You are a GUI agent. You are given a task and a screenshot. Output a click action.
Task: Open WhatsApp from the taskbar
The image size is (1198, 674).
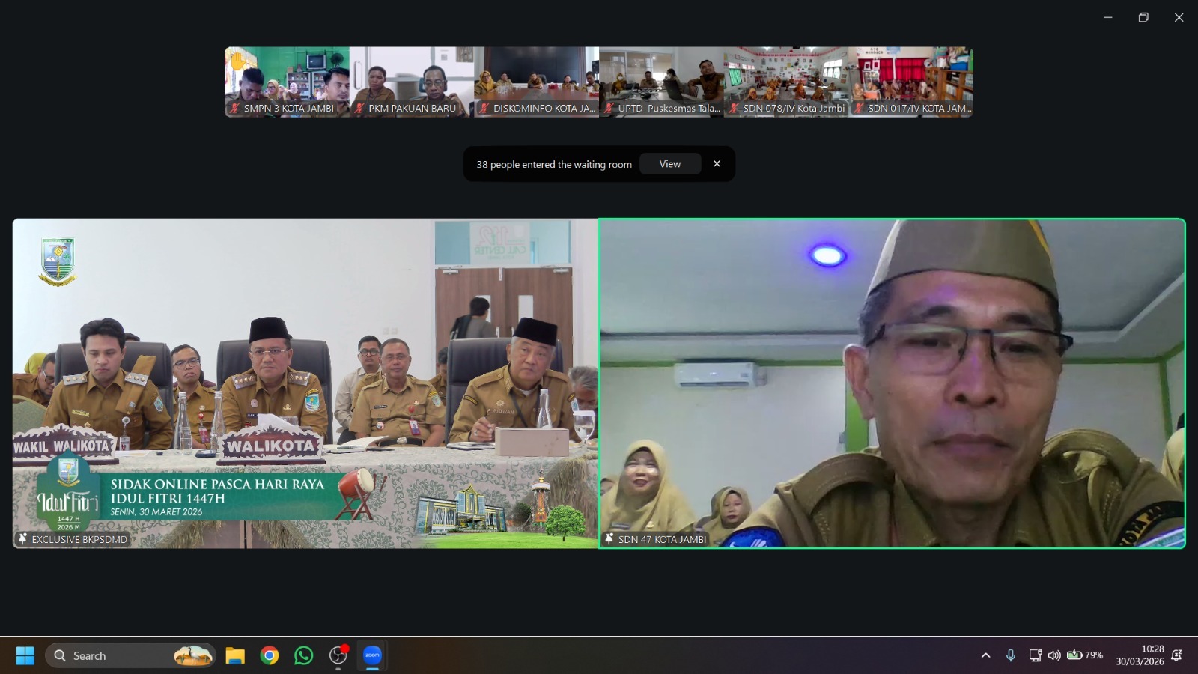coord(304,655)
